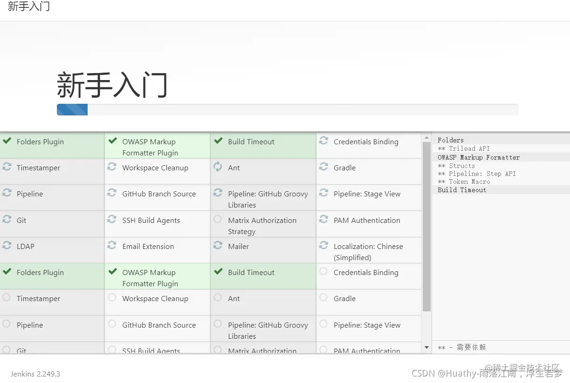Click the ** Pipeline: Step API log line

[x=477, y=174]
